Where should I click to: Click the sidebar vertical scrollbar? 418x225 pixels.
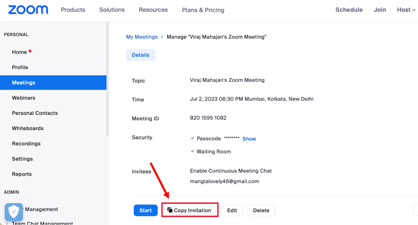tap(108, 79)
